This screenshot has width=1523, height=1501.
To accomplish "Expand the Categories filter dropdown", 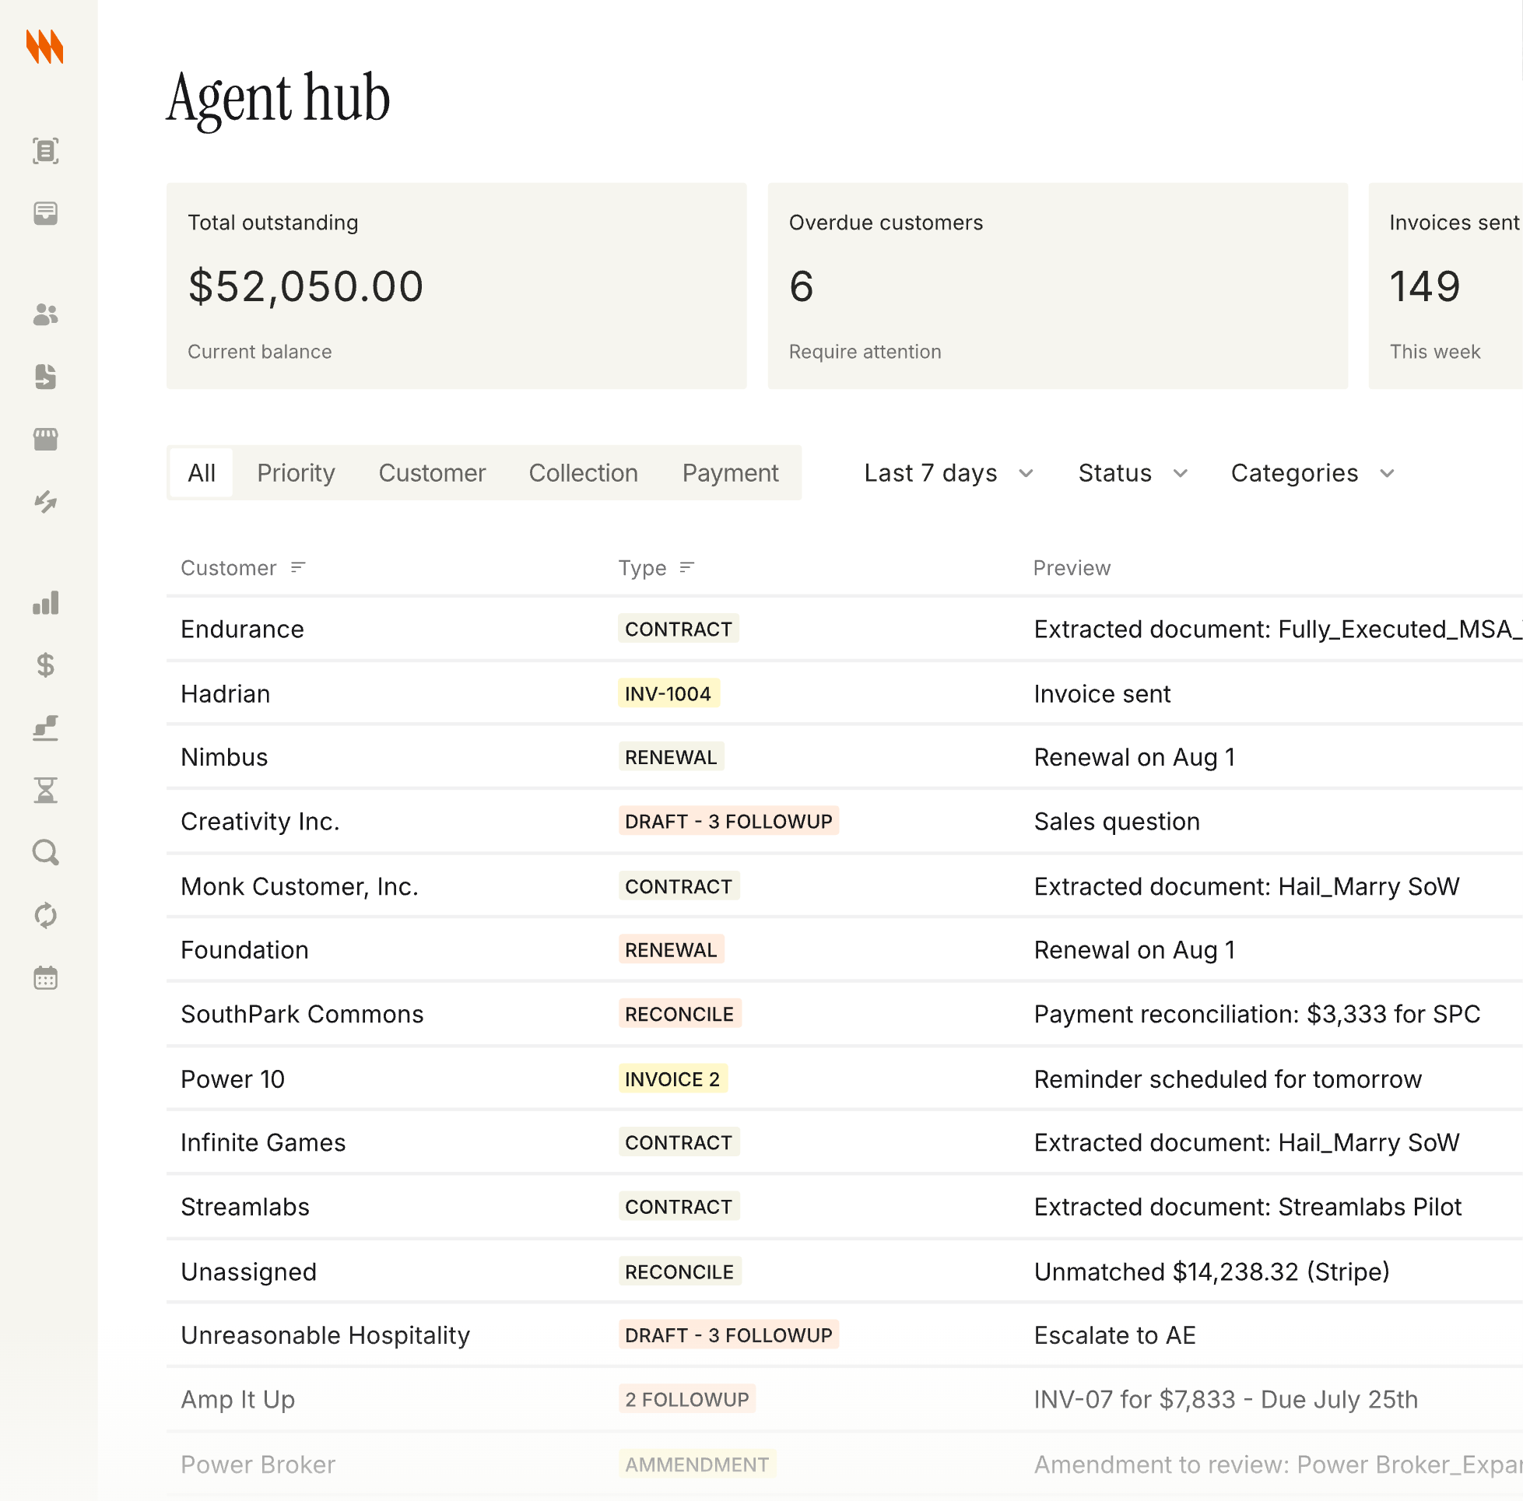I will [x=1314, y=473].
